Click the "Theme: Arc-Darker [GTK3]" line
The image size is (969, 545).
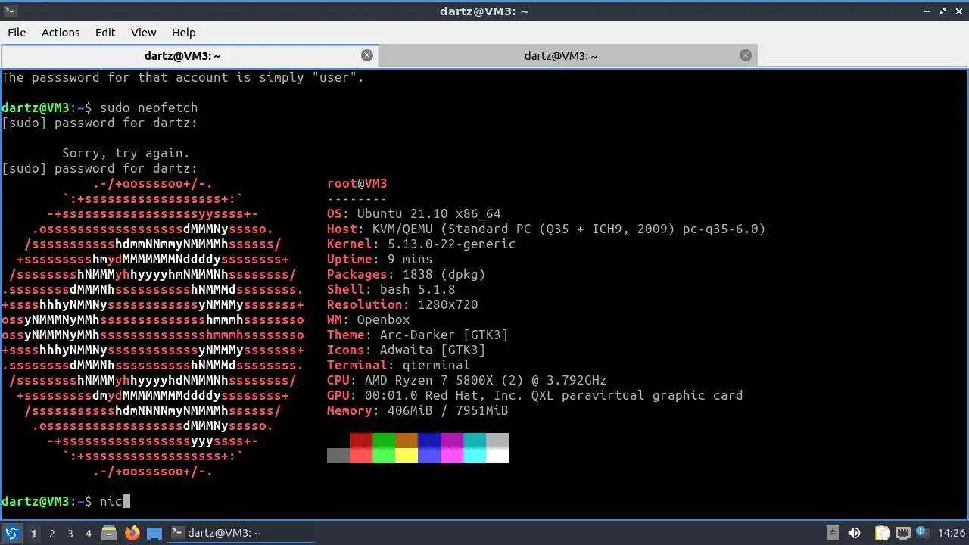point(418,335)
